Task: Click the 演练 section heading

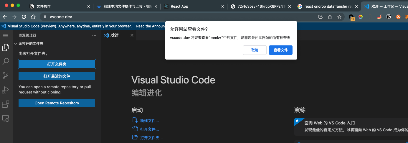Action: (300, 110)
